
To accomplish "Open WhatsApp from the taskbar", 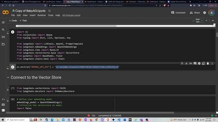I will click(x=136, y=120).
